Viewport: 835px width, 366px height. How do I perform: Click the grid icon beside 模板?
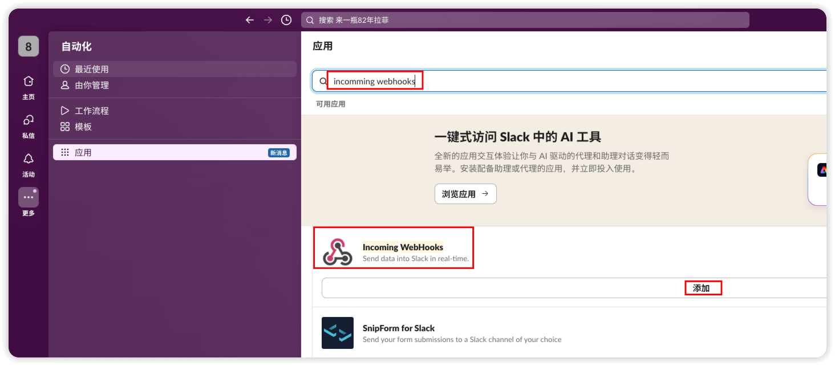[x=65, y=127]
